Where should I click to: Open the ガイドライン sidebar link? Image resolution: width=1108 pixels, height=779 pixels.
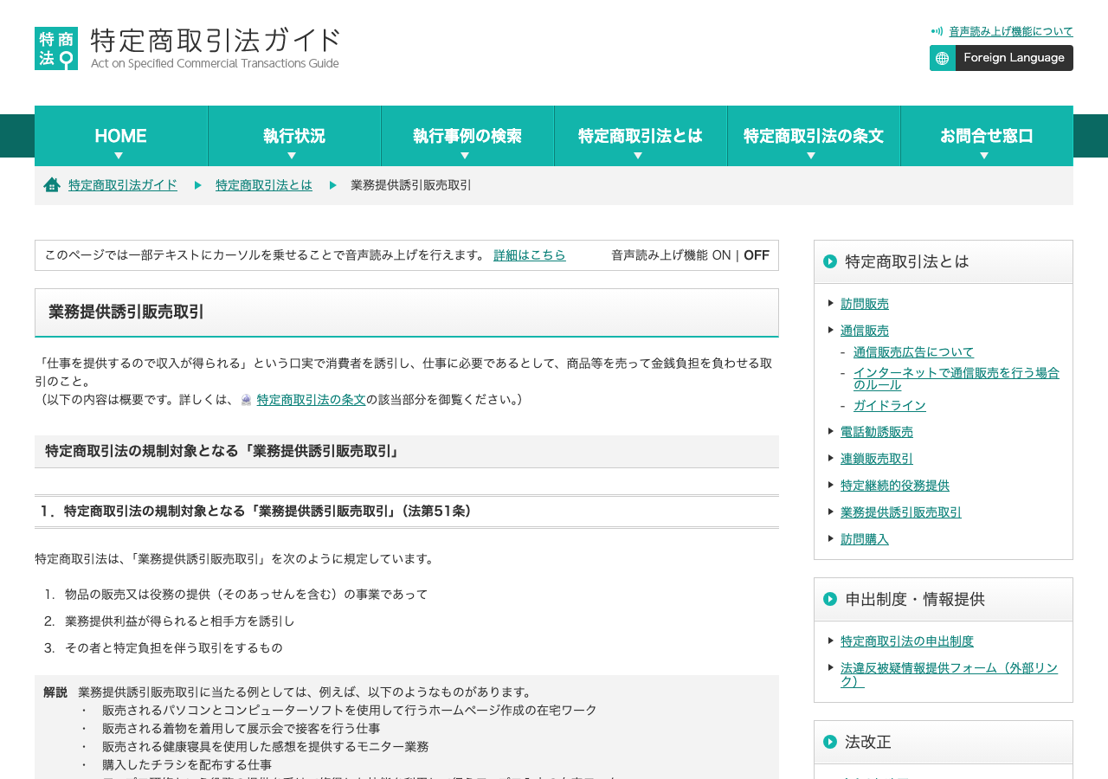click(x=890, y=405)
